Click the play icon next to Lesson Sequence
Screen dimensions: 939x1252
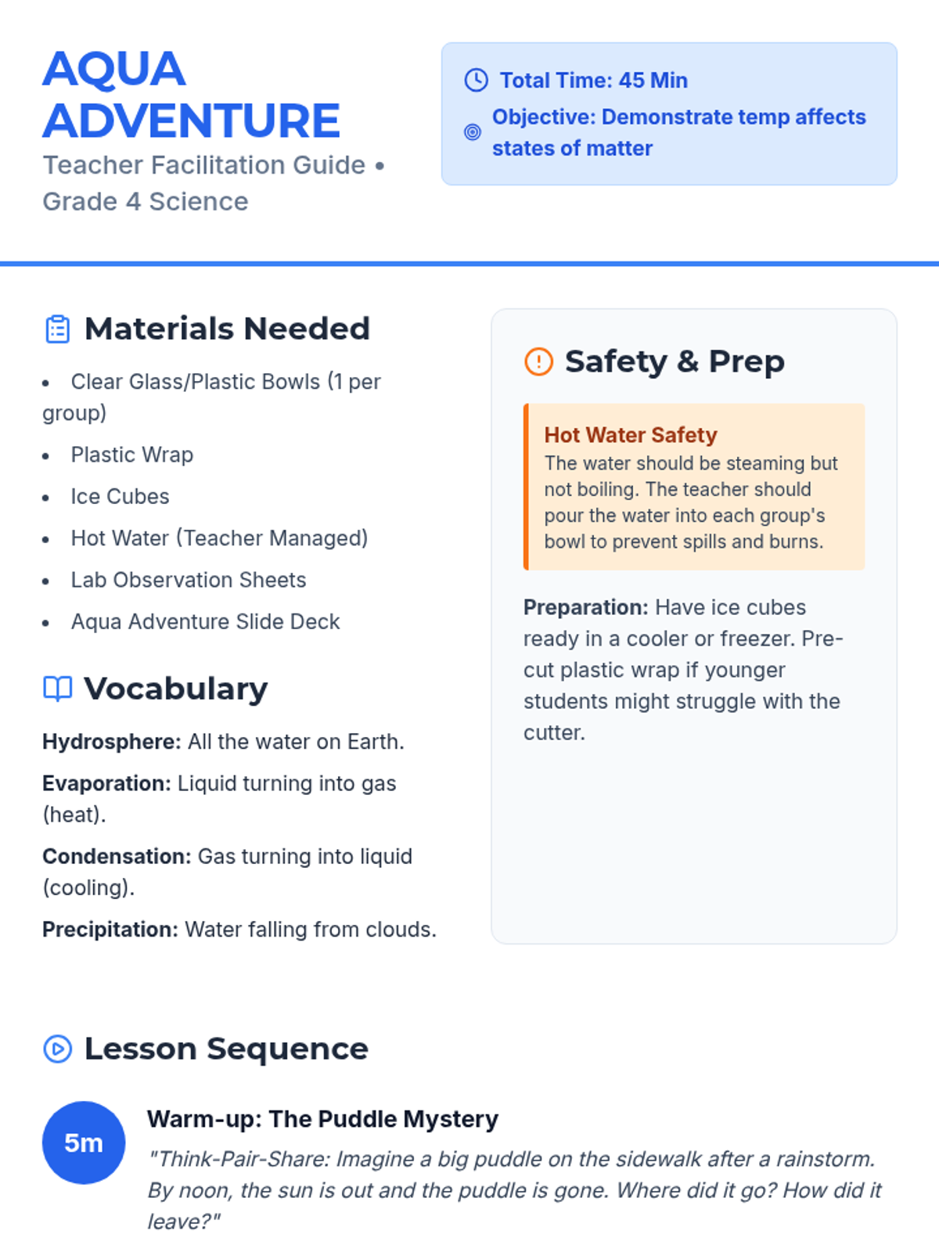tap(58, 1049)
